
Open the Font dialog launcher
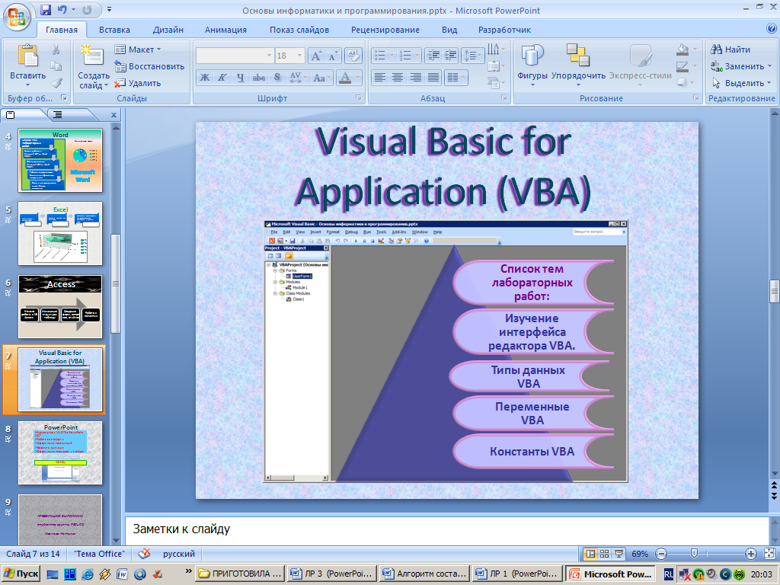tap(359, 98)
